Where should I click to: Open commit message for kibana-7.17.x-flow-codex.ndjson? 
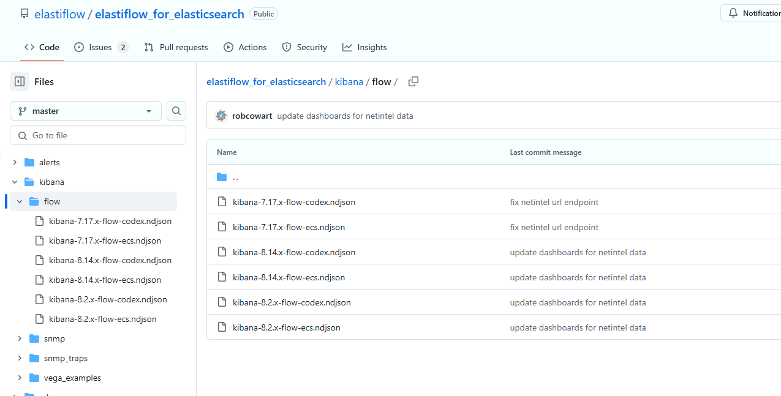click(x=554, y=202)
